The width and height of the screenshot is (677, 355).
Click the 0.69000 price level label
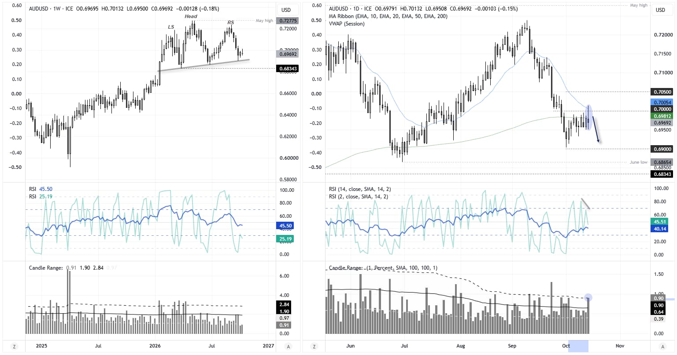tap(661, 149)
